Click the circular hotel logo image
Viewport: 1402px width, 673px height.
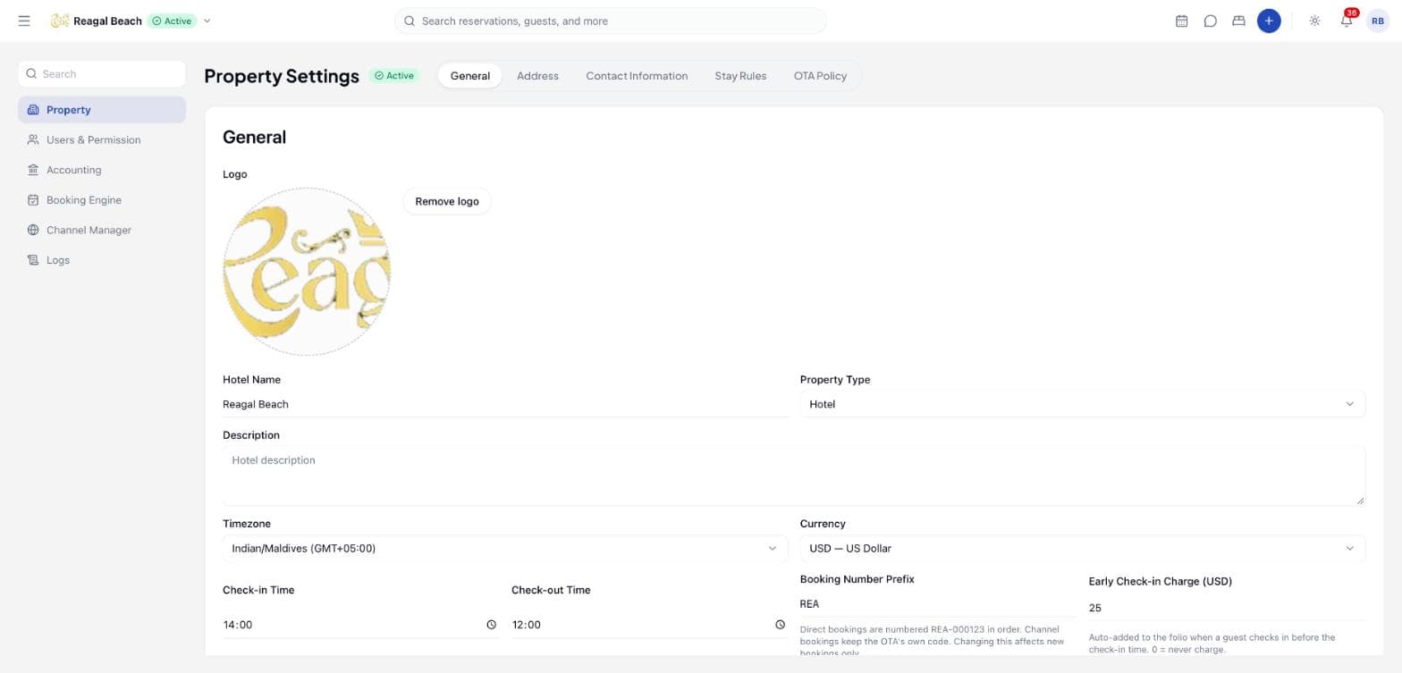[307, 272]
